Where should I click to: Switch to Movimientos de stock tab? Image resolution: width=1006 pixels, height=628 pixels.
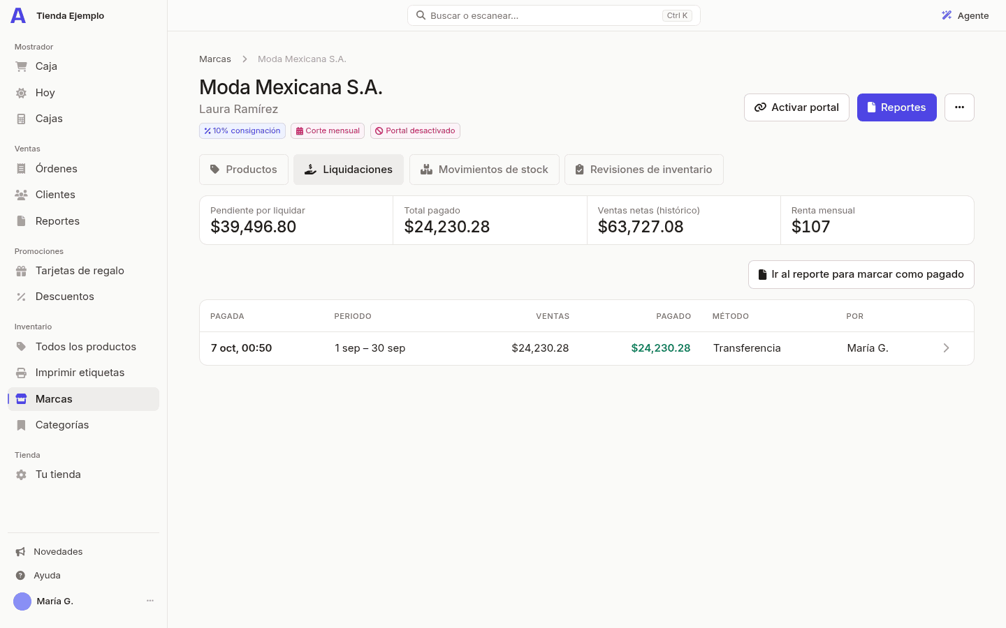[484, 170]
